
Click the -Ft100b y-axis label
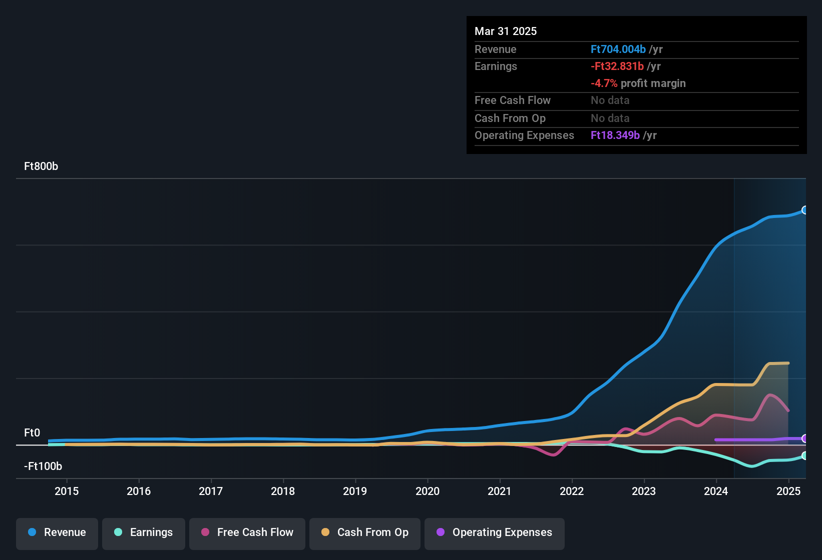(x=43, y=466)
